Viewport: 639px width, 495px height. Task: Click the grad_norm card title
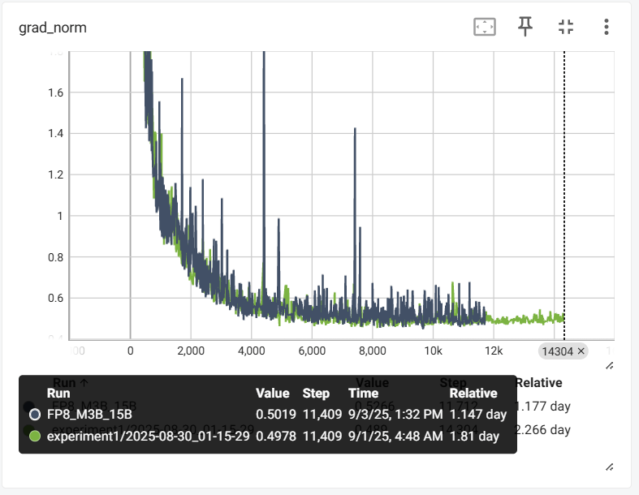[x=53, y=28]
